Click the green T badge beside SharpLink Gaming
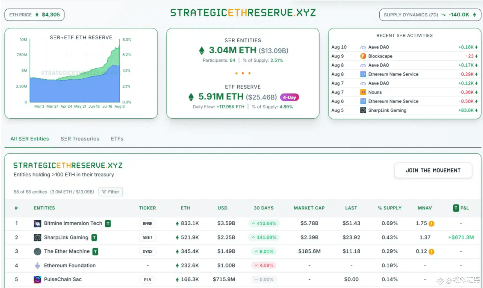This screenshot has width=483, height=288. (x=94, y=237)
